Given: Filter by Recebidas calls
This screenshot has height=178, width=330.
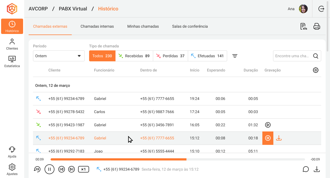Looking at the screenshot, I should (134, 56).
